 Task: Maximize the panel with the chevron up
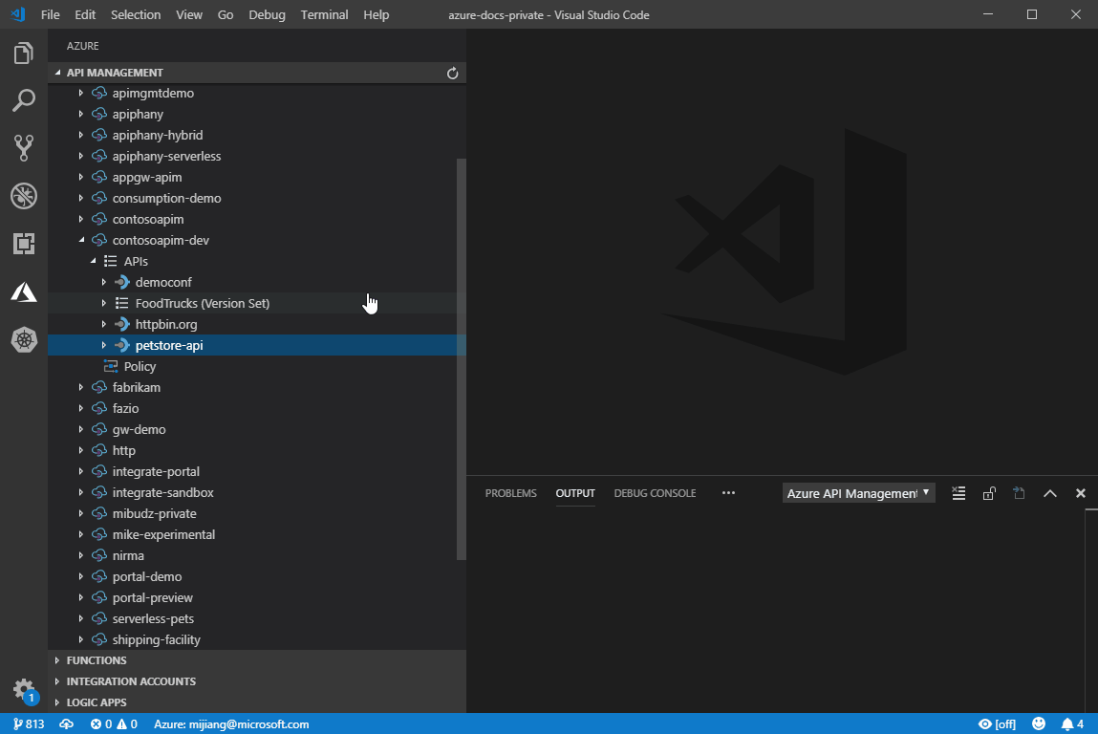point(1049,493)
